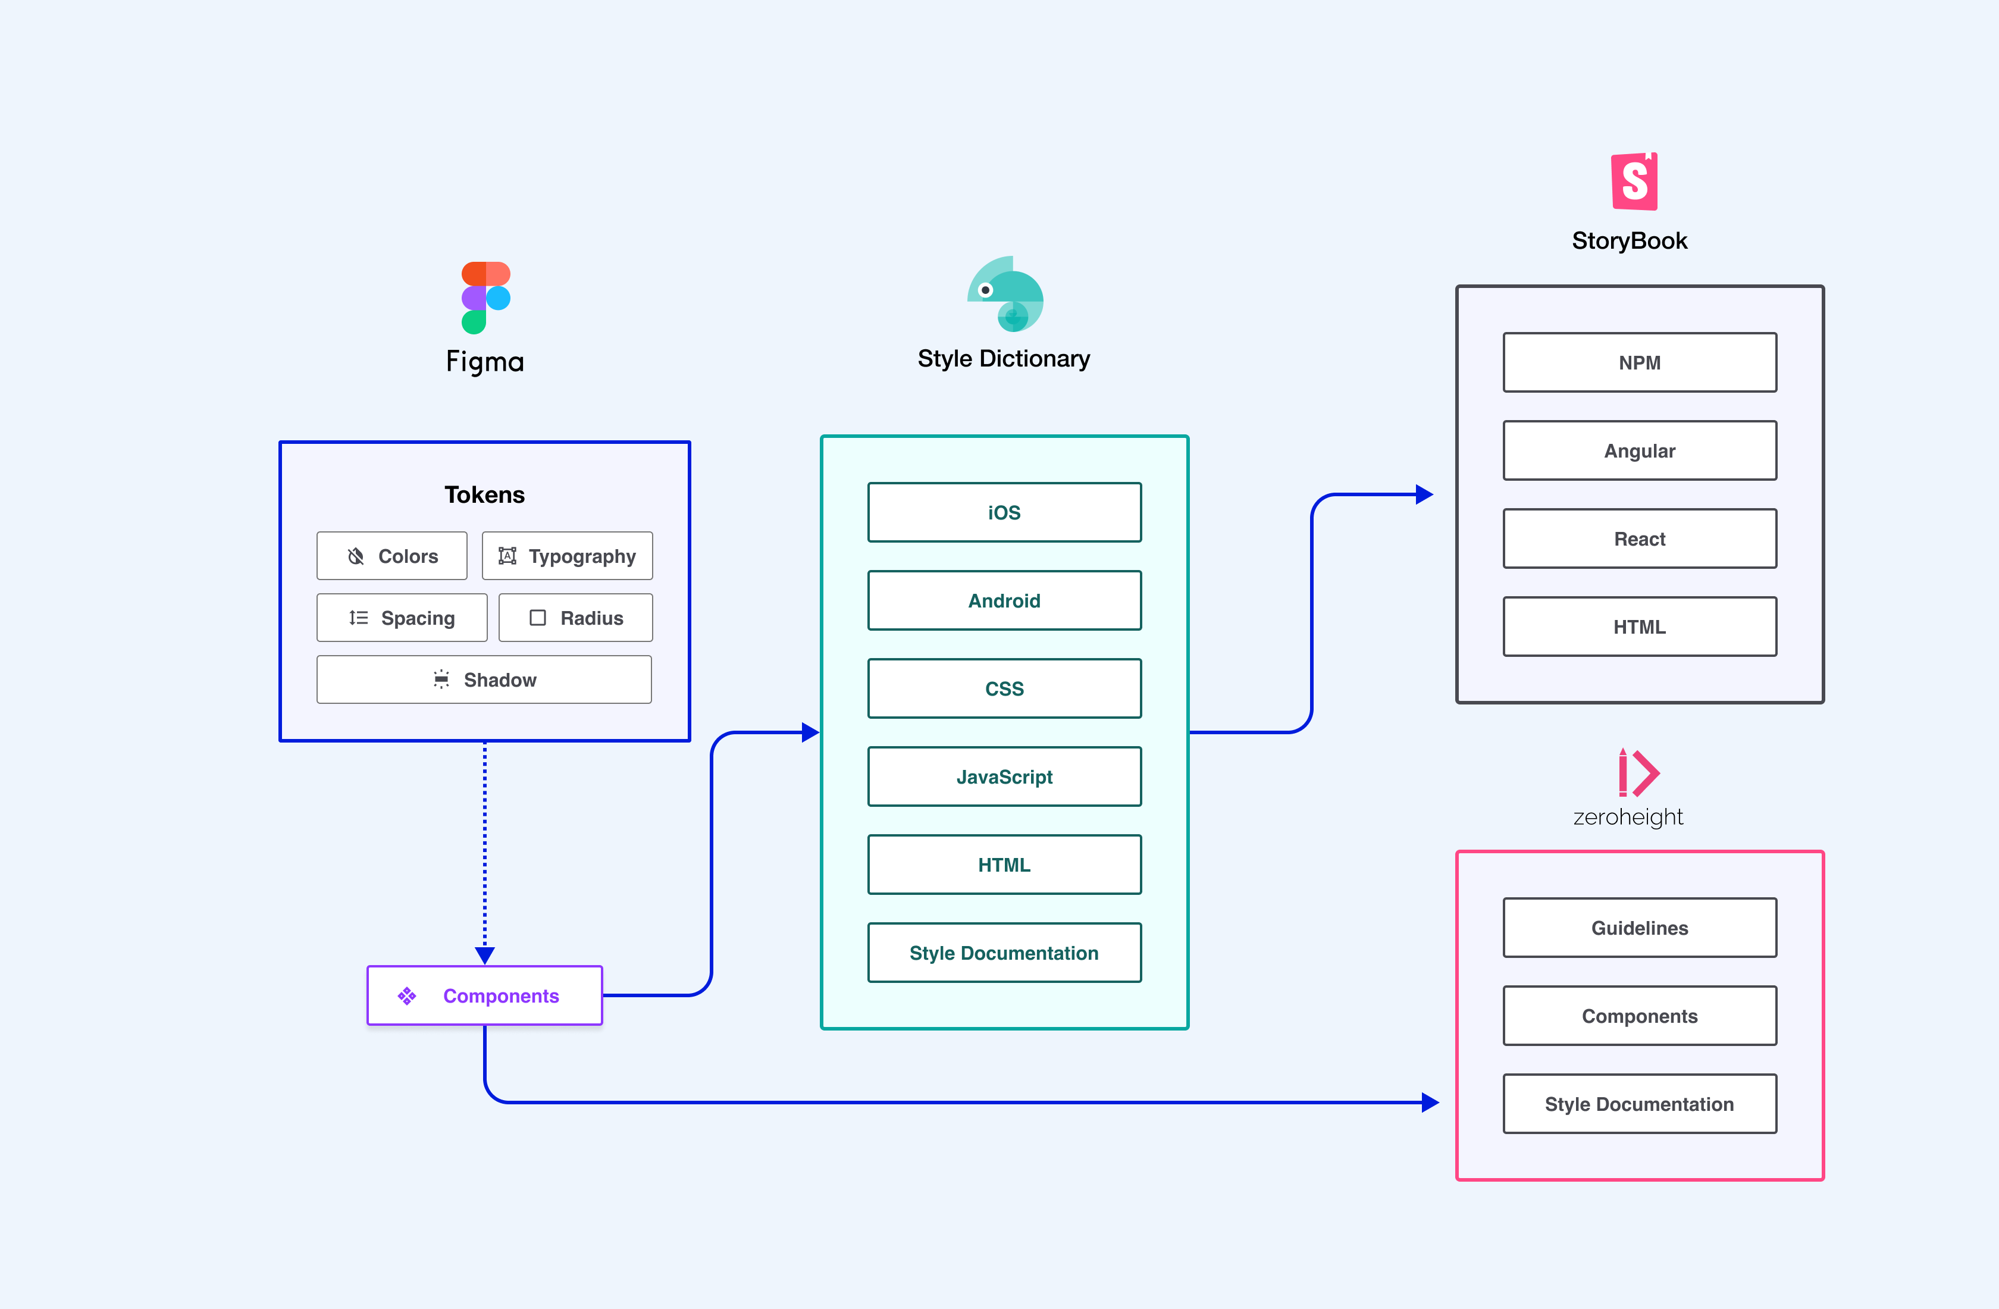
Task: Select the Typography token box
Action: [568, 556]
